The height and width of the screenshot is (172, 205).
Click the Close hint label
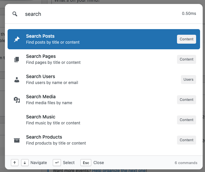tap(99, 163)
